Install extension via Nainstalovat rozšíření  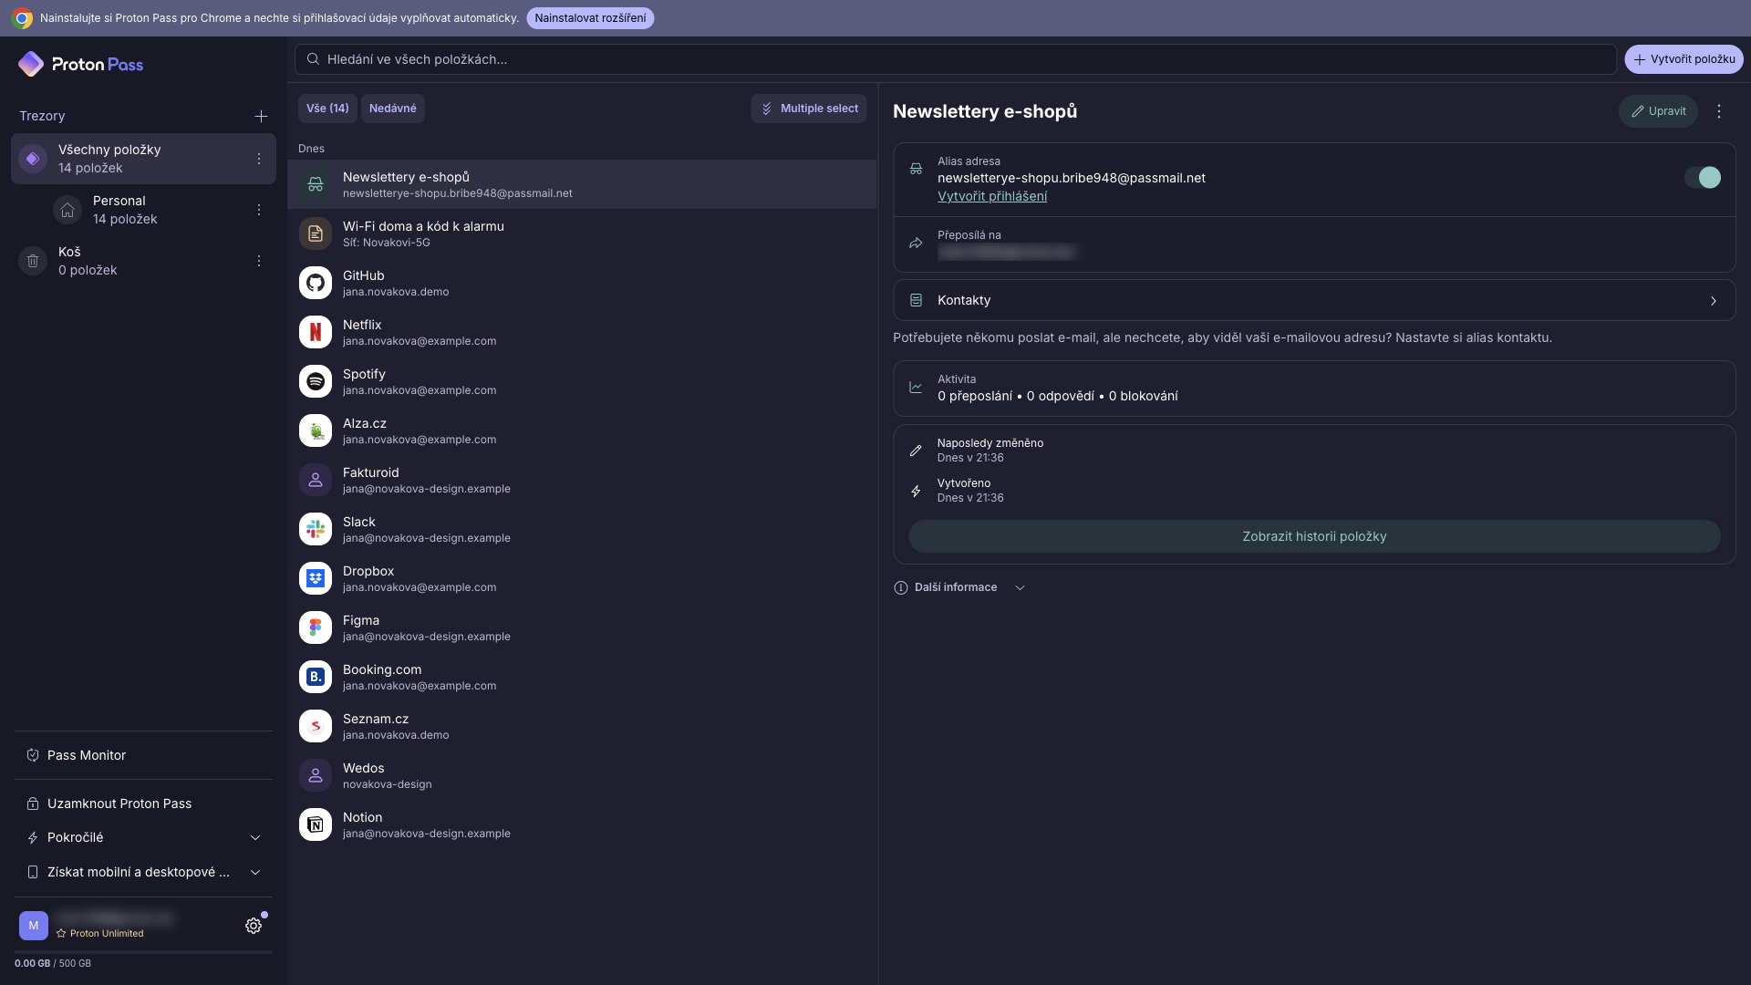(x=590, y=18)
